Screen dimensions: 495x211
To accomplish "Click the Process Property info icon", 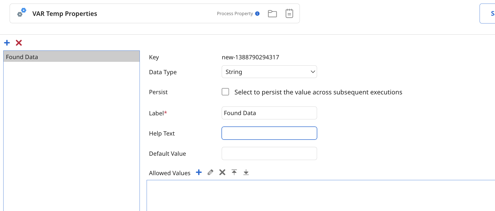I will pos(257,14).
